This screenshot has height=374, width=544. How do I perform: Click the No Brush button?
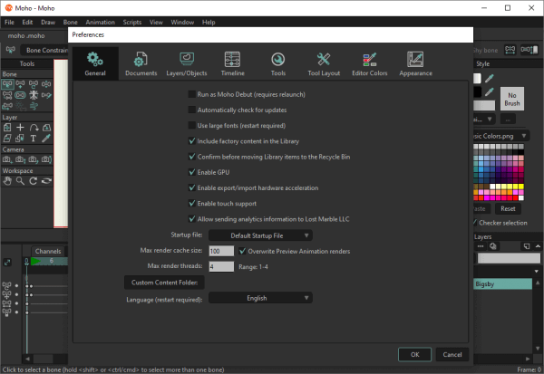click(x=511, y=99)
